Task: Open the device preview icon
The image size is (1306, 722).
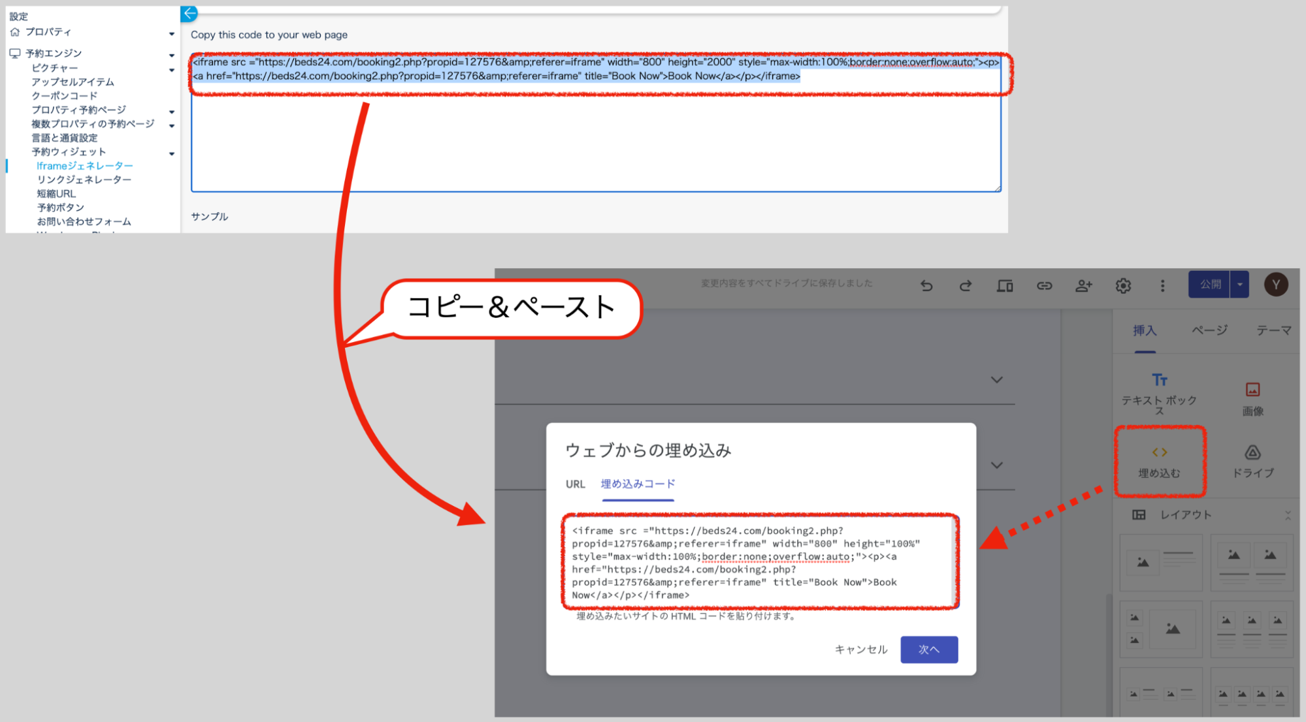Action: pos(1005,285)
